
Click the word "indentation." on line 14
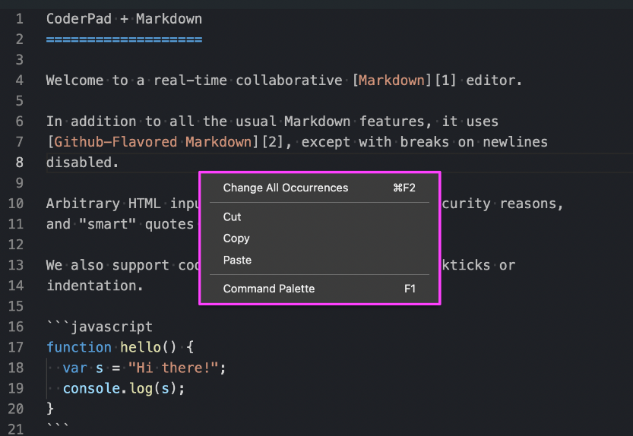coord(95,286)
